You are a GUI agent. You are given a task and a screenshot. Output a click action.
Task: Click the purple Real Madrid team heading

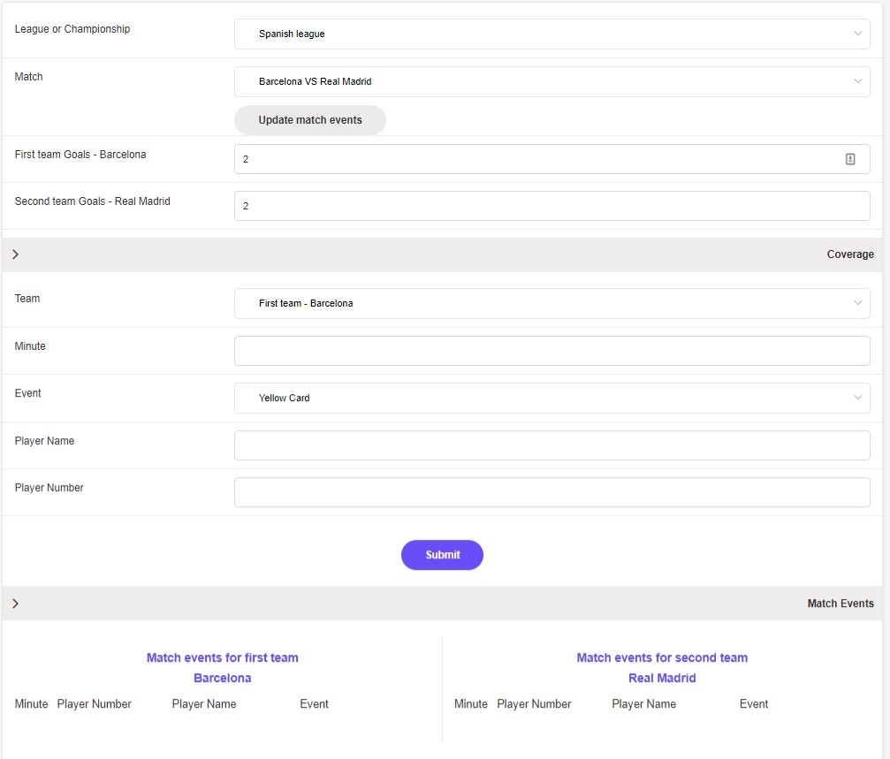point(662,678)
